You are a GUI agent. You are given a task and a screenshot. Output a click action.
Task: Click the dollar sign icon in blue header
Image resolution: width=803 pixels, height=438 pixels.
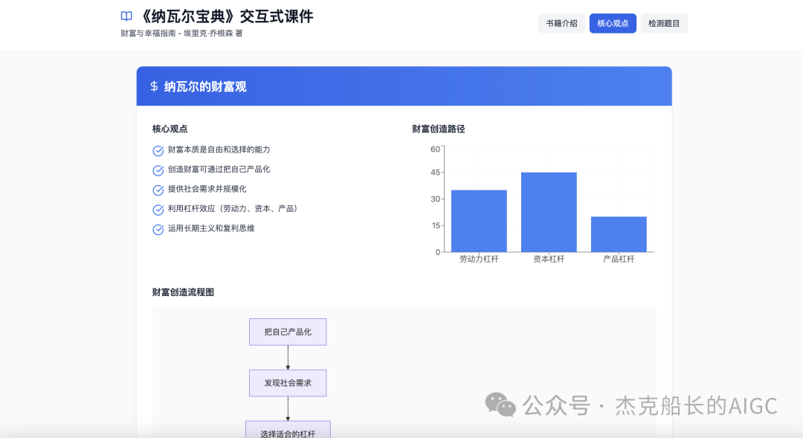tap(154, 86)
